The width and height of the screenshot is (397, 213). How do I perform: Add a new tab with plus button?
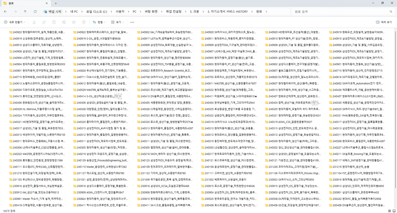56,3
